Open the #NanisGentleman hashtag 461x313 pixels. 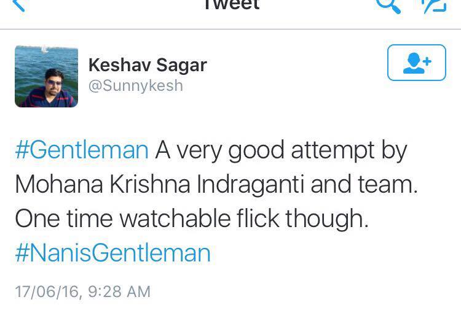point(112,253)
